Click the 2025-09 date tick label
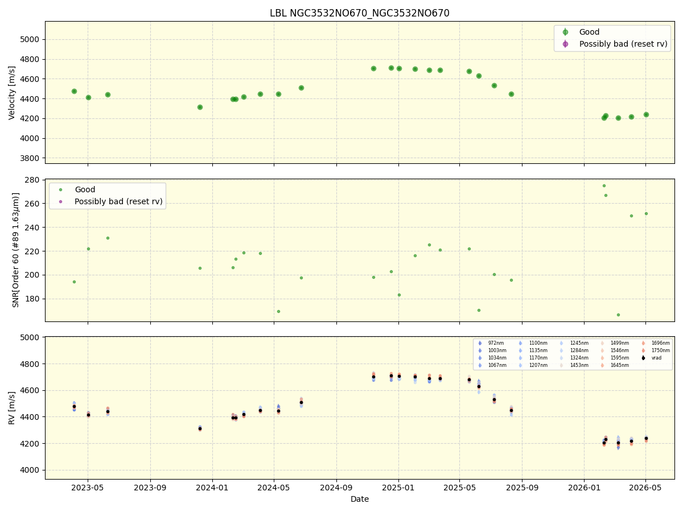 (x=522, y=488)
